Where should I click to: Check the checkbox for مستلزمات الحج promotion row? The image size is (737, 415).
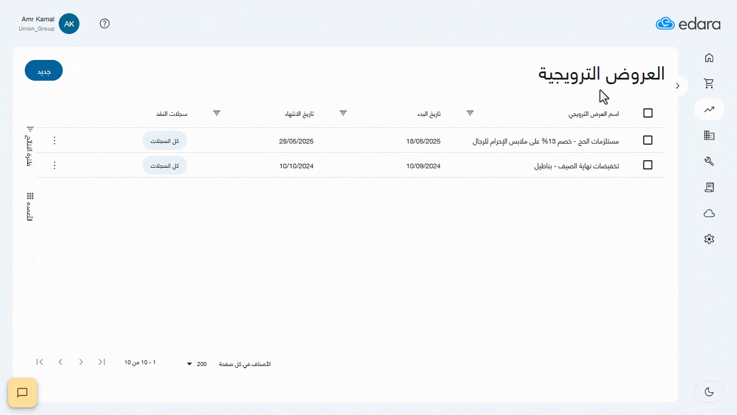[x=647, y=140]
